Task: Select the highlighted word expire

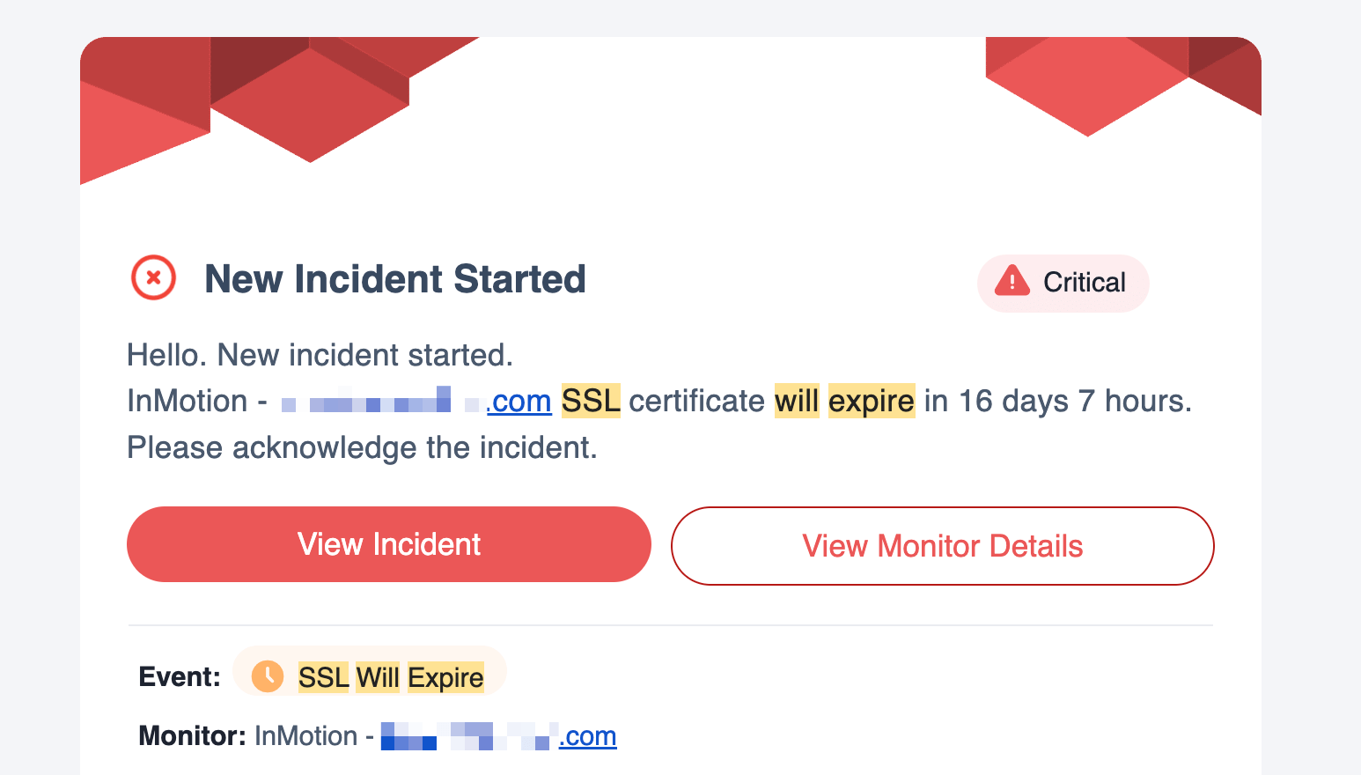Action: tap(871, 401)
